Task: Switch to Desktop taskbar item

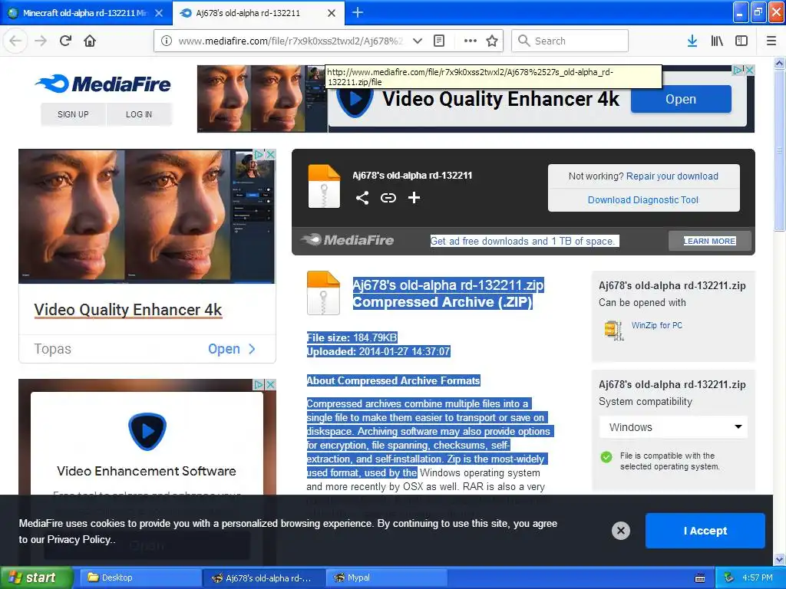Action: point(140,577)
